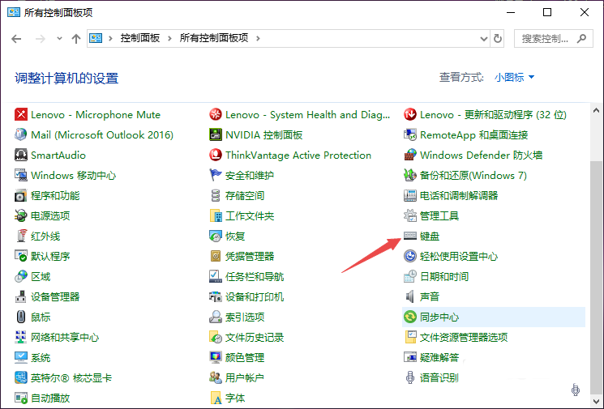Click the 存储空间 icon

pos(216,195)
